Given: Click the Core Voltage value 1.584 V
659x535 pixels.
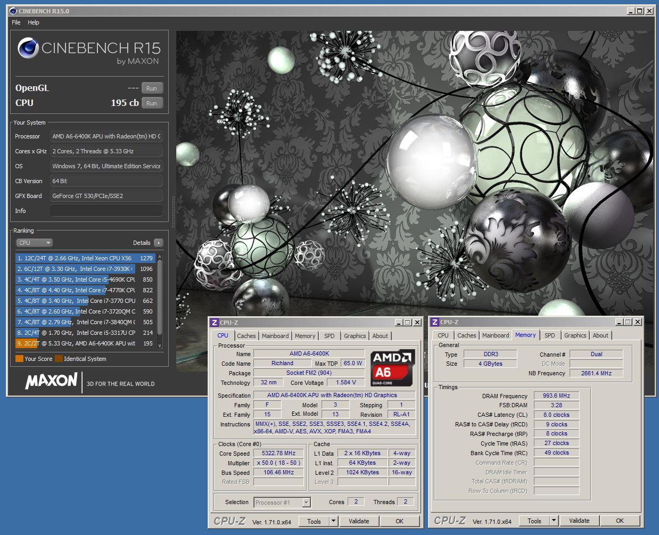Looking at the screenshot, I should (346, 382).
